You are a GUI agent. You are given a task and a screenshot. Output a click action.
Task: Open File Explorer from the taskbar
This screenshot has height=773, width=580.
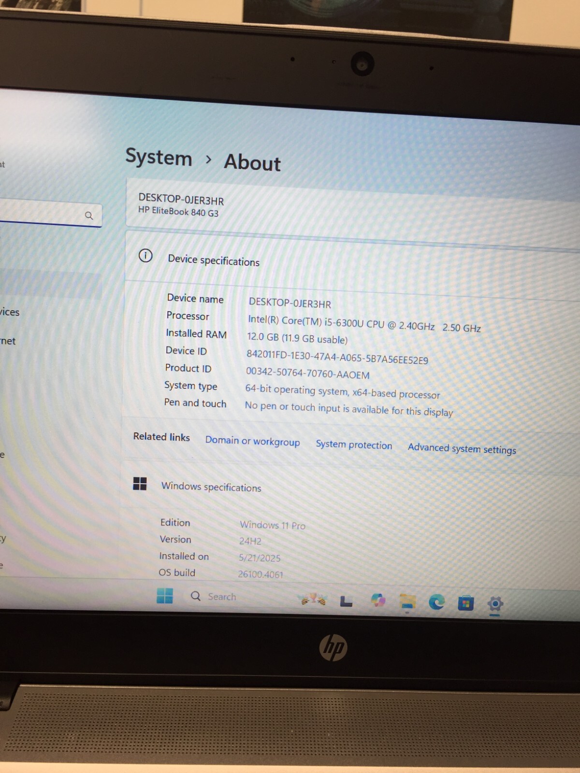[407, 601]
